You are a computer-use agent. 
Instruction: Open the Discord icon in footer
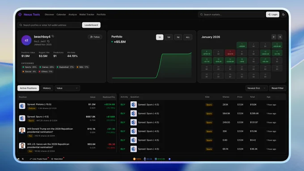point(18,159)
